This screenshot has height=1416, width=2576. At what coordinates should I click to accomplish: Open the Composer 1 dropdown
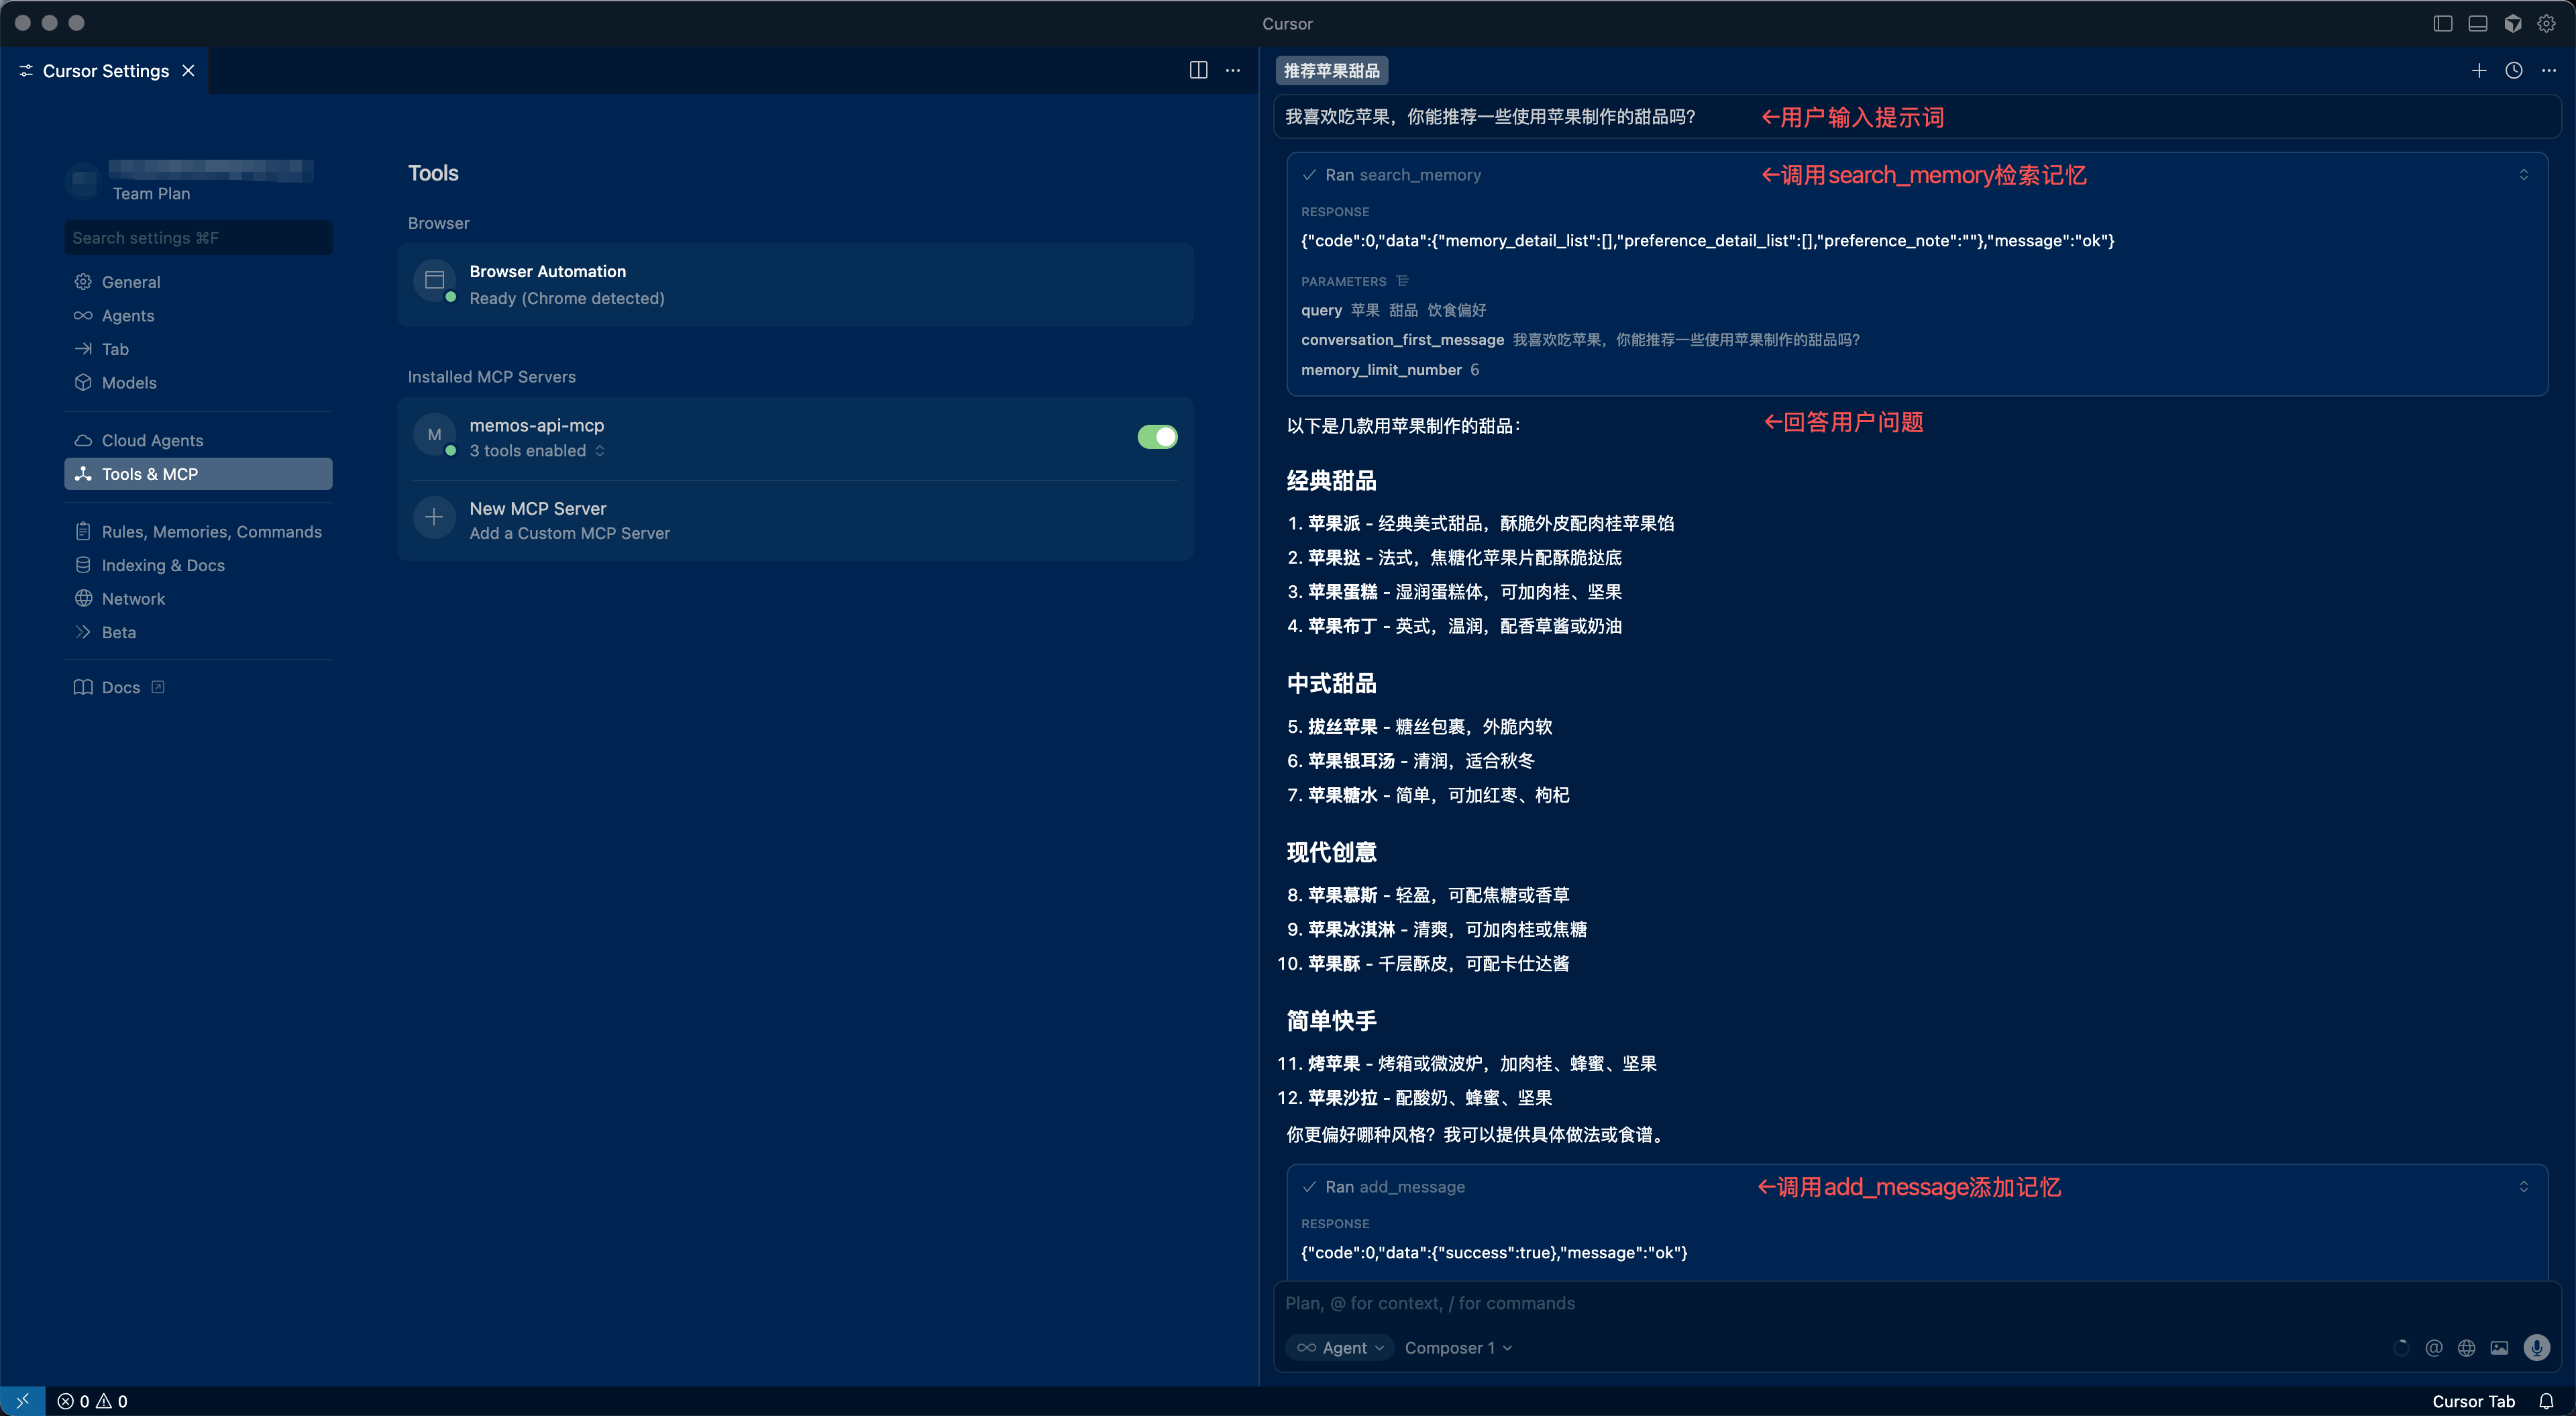(1457, 1348)
